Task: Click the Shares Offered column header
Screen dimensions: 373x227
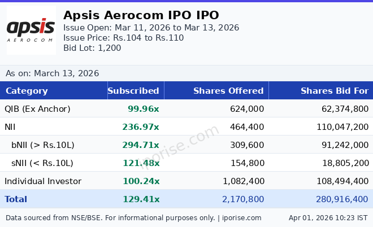Action: 228,91
